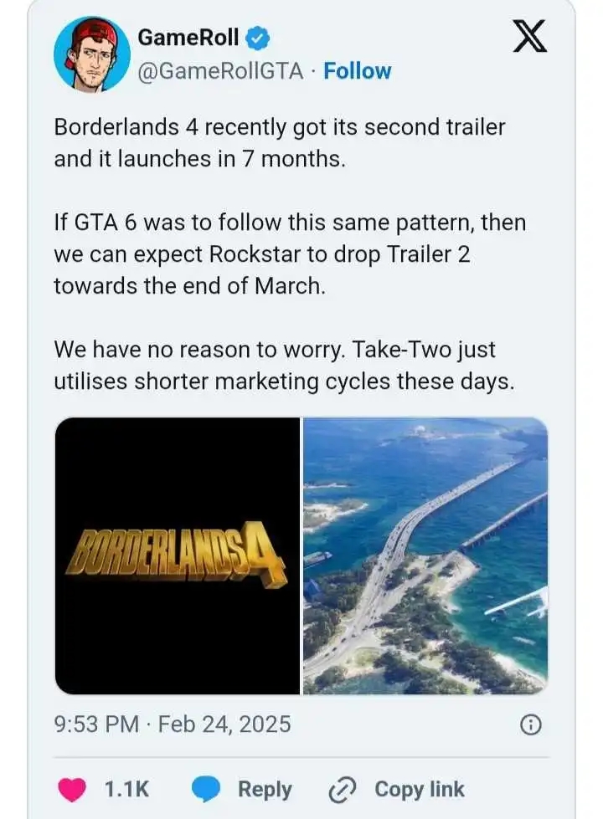Open the @GameRollGTA handle
603x819 pixels.
[x=220, y=71]
